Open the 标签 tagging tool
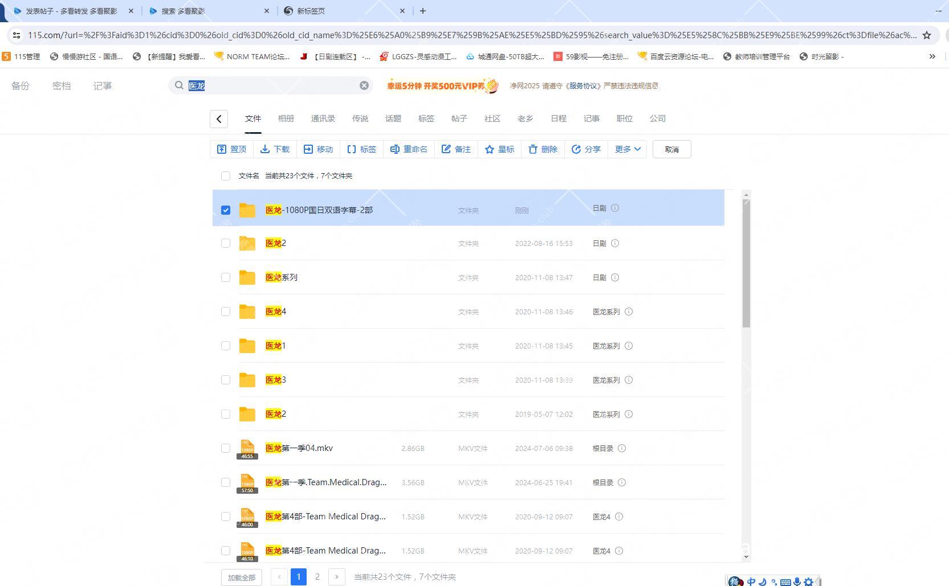The width and height of the screenshot is (949, 586). coord(362,149)
